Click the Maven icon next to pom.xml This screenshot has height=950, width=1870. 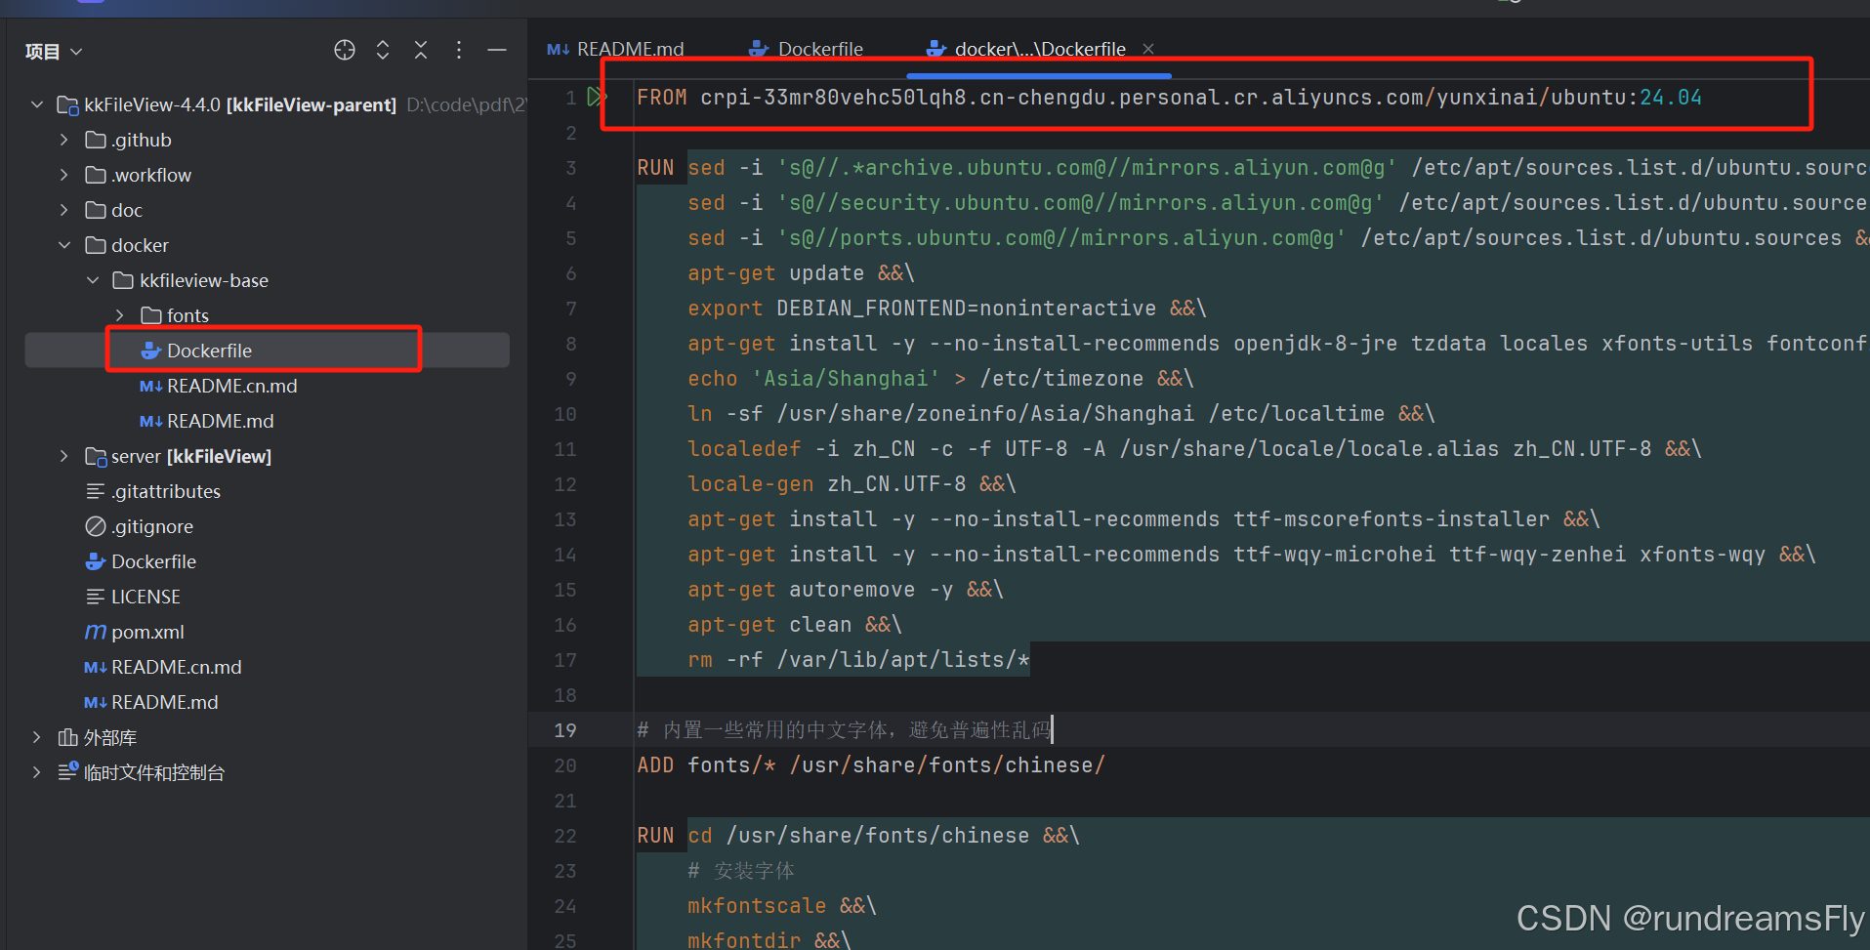pyautogui.click(x=94, y=632)
